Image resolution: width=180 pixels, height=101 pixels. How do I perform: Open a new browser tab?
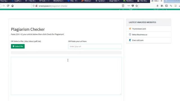click(x=166, y=1)
